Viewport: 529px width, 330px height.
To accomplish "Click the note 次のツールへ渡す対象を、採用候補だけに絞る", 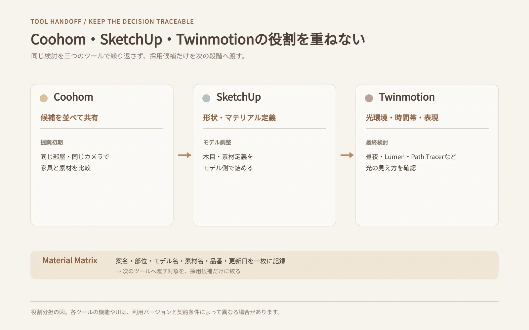I will pos(178,271).
